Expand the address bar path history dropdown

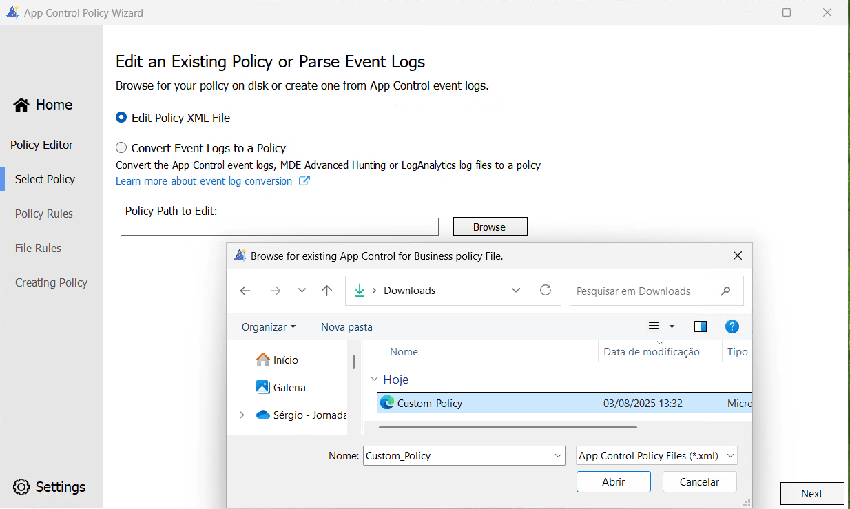(x=516, y=291)
